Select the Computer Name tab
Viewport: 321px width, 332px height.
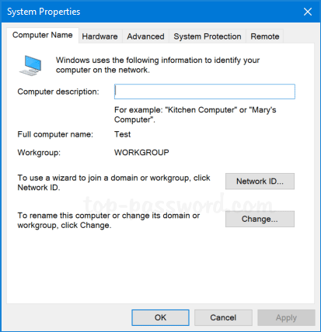pyautogui.click(x=43, y=35)
